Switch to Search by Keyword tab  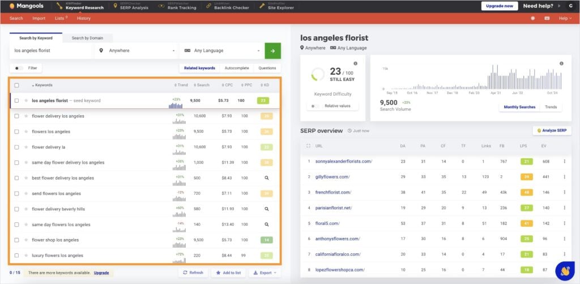tap(36, 38)
